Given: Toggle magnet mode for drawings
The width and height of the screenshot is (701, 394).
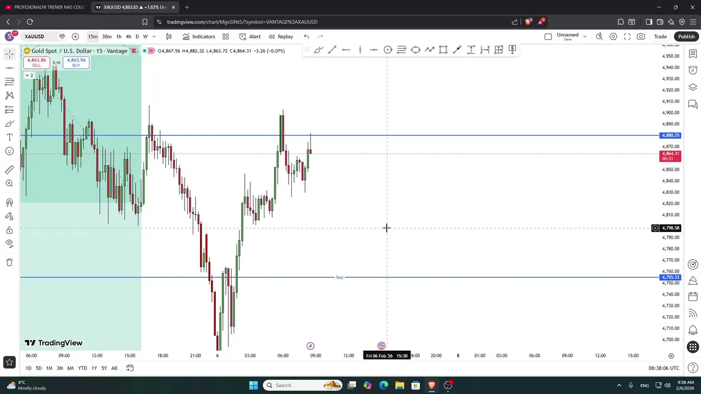Looking at the screenshot, I should pyautogui.click(x=9, y=202).
